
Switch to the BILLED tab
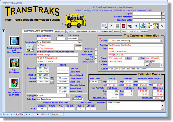point(116,31)
